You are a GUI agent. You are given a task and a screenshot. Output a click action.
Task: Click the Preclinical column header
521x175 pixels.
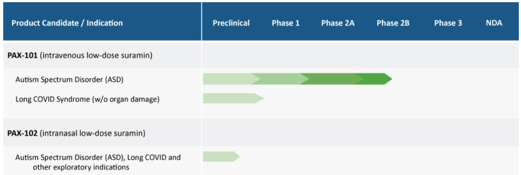click(231, 23)
